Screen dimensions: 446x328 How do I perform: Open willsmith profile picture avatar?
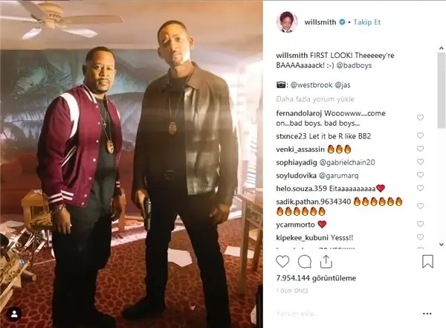[x=287, y=22]
